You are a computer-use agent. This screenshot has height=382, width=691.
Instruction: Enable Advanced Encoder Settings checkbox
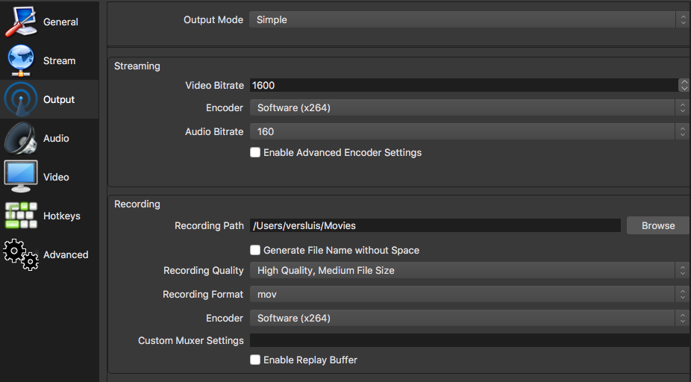(x=255, y=152)
